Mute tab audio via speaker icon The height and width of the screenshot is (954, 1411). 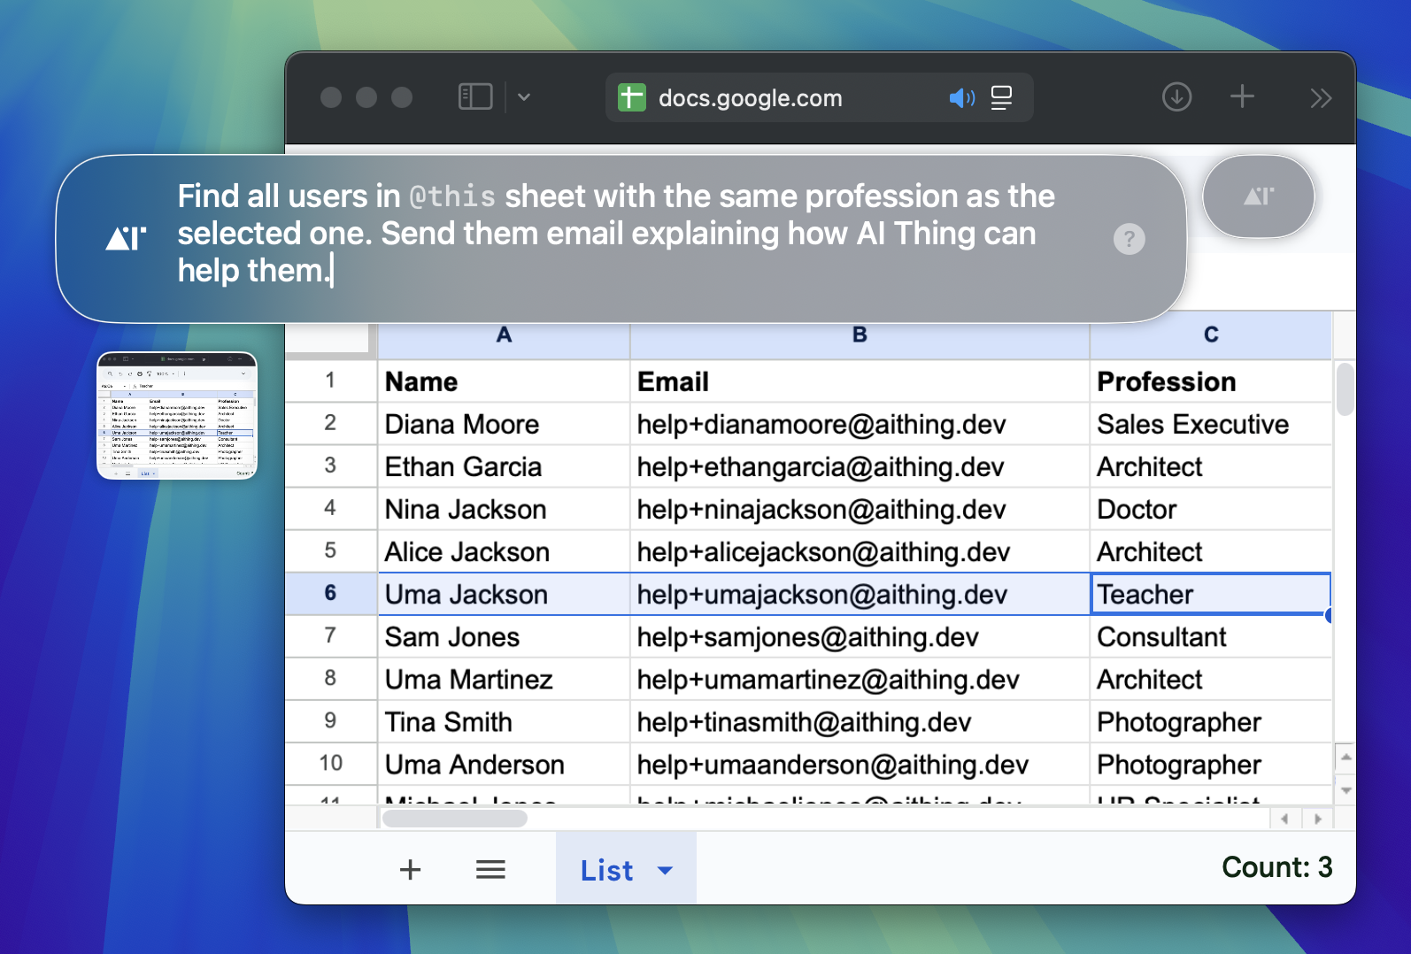[x=962, y=97]
